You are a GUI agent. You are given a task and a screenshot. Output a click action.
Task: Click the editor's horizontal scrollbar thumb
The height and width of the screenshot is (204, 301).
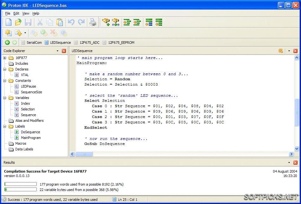(x=84, y=154)
